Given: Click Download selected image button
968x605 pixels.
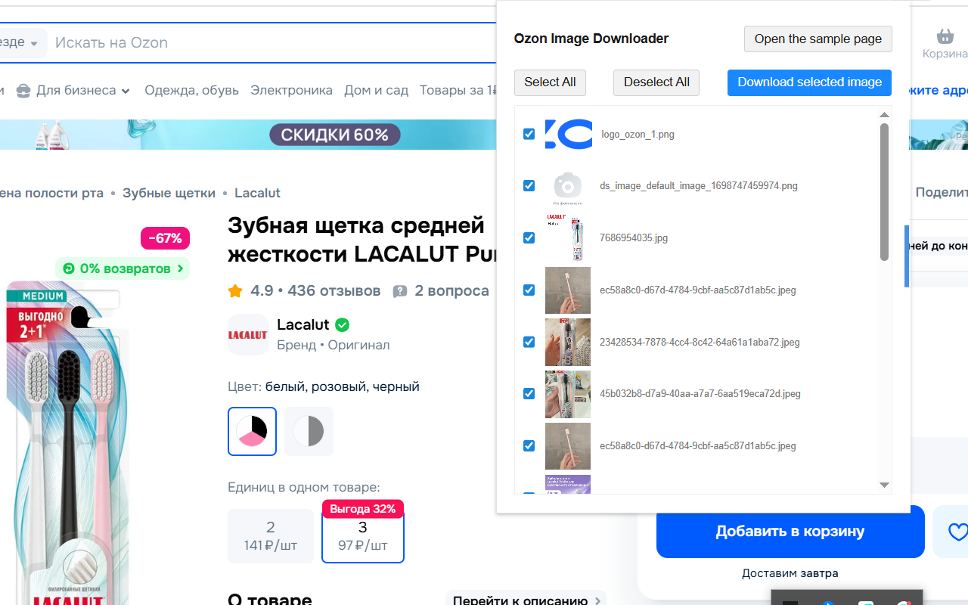Looking at the screenshot, I should point(810,82).
